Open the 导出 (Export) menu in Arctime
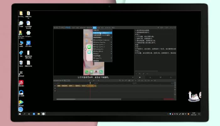220x126 pixels. pyautogui.click(x=95, y=28)
